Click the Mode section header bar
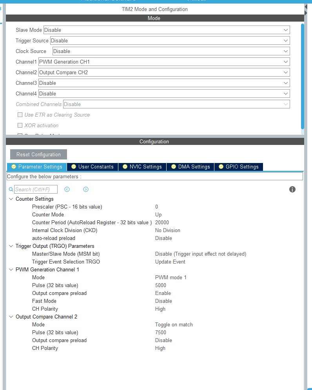This screenshot has width=312, height=390. point(155,18)
